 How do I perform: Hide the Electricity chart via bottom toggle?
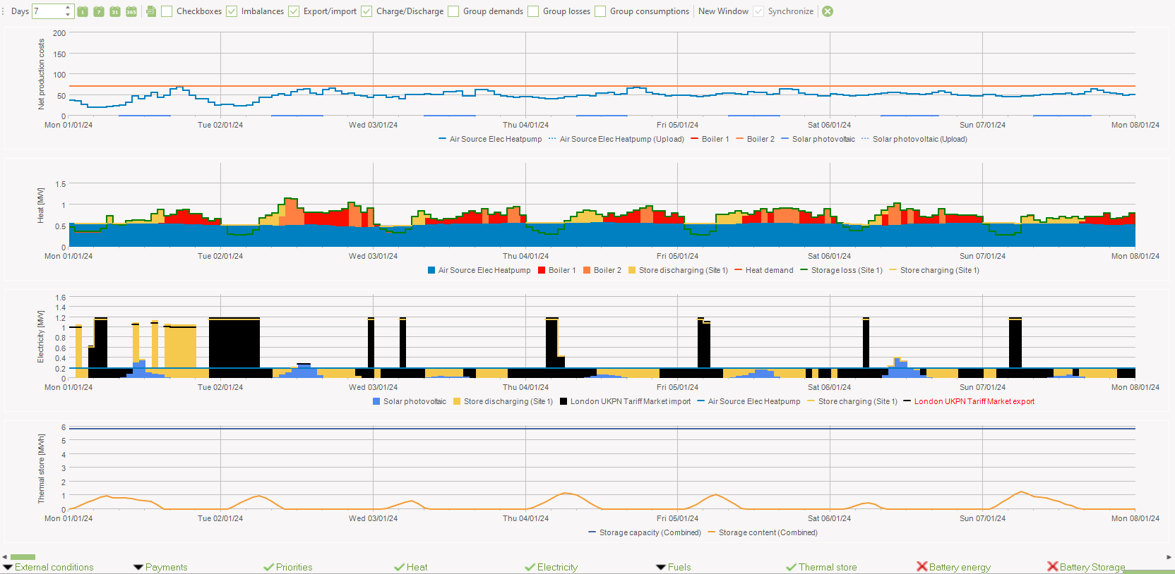[x=551, y=567]
